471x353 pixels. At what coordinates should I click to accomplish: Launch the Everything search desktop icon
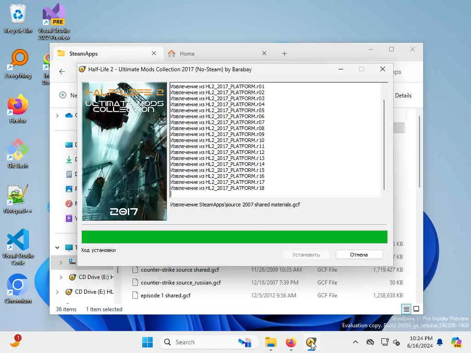coord(18,63)
